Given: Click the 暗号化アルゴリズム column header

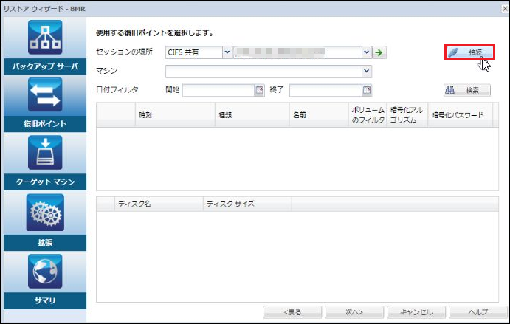Looking at the screenshot, I should 407,115.
